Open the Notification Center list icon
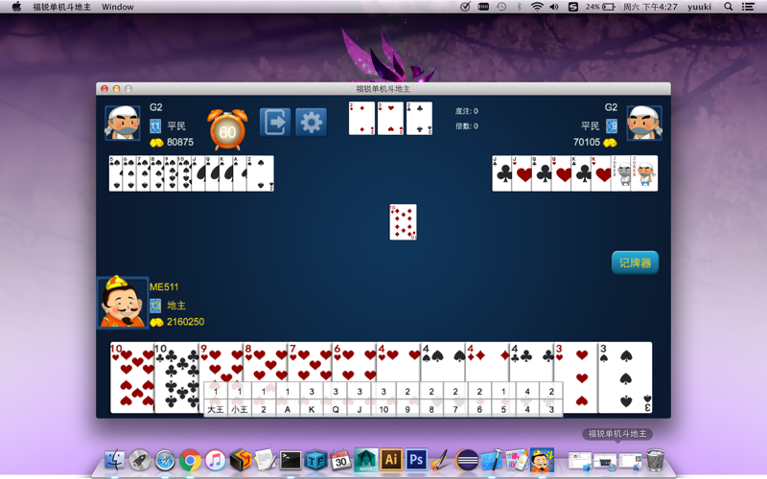767x479 pixels. coord(748,7)
